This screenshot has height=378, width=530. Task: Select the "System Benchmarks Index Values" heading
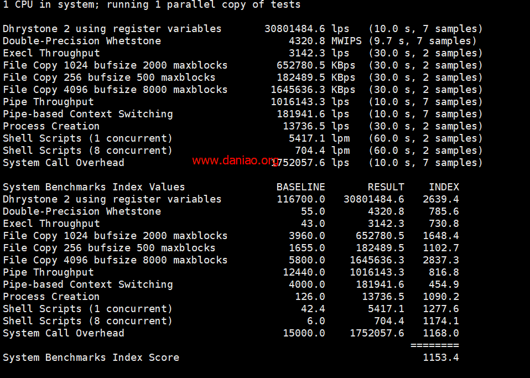94,187
